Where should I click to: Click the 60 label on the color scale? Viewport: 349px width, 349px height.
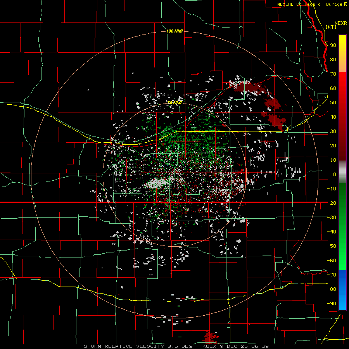coord(333,88)
